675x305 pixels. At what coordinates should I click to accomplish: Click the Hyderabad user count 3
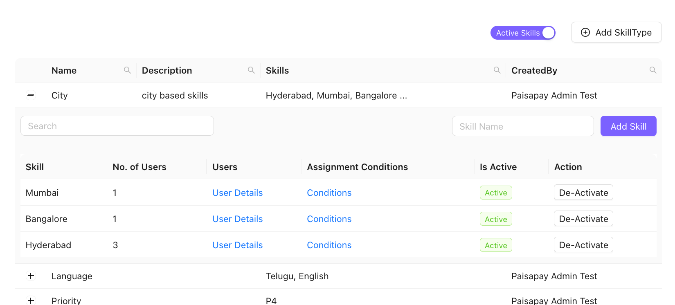point(115,245)
